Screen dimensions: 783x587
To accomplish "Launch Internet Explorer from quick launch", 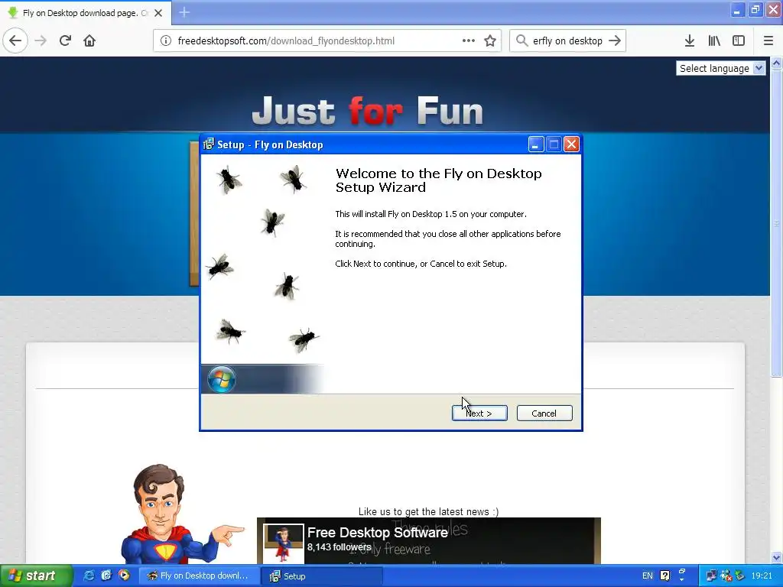I will point(89,576).
